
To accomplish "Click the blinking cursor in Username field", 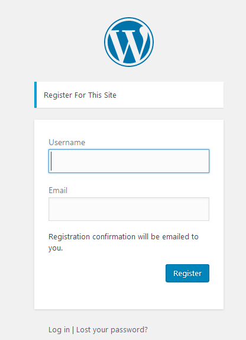I will coord(51,161).
